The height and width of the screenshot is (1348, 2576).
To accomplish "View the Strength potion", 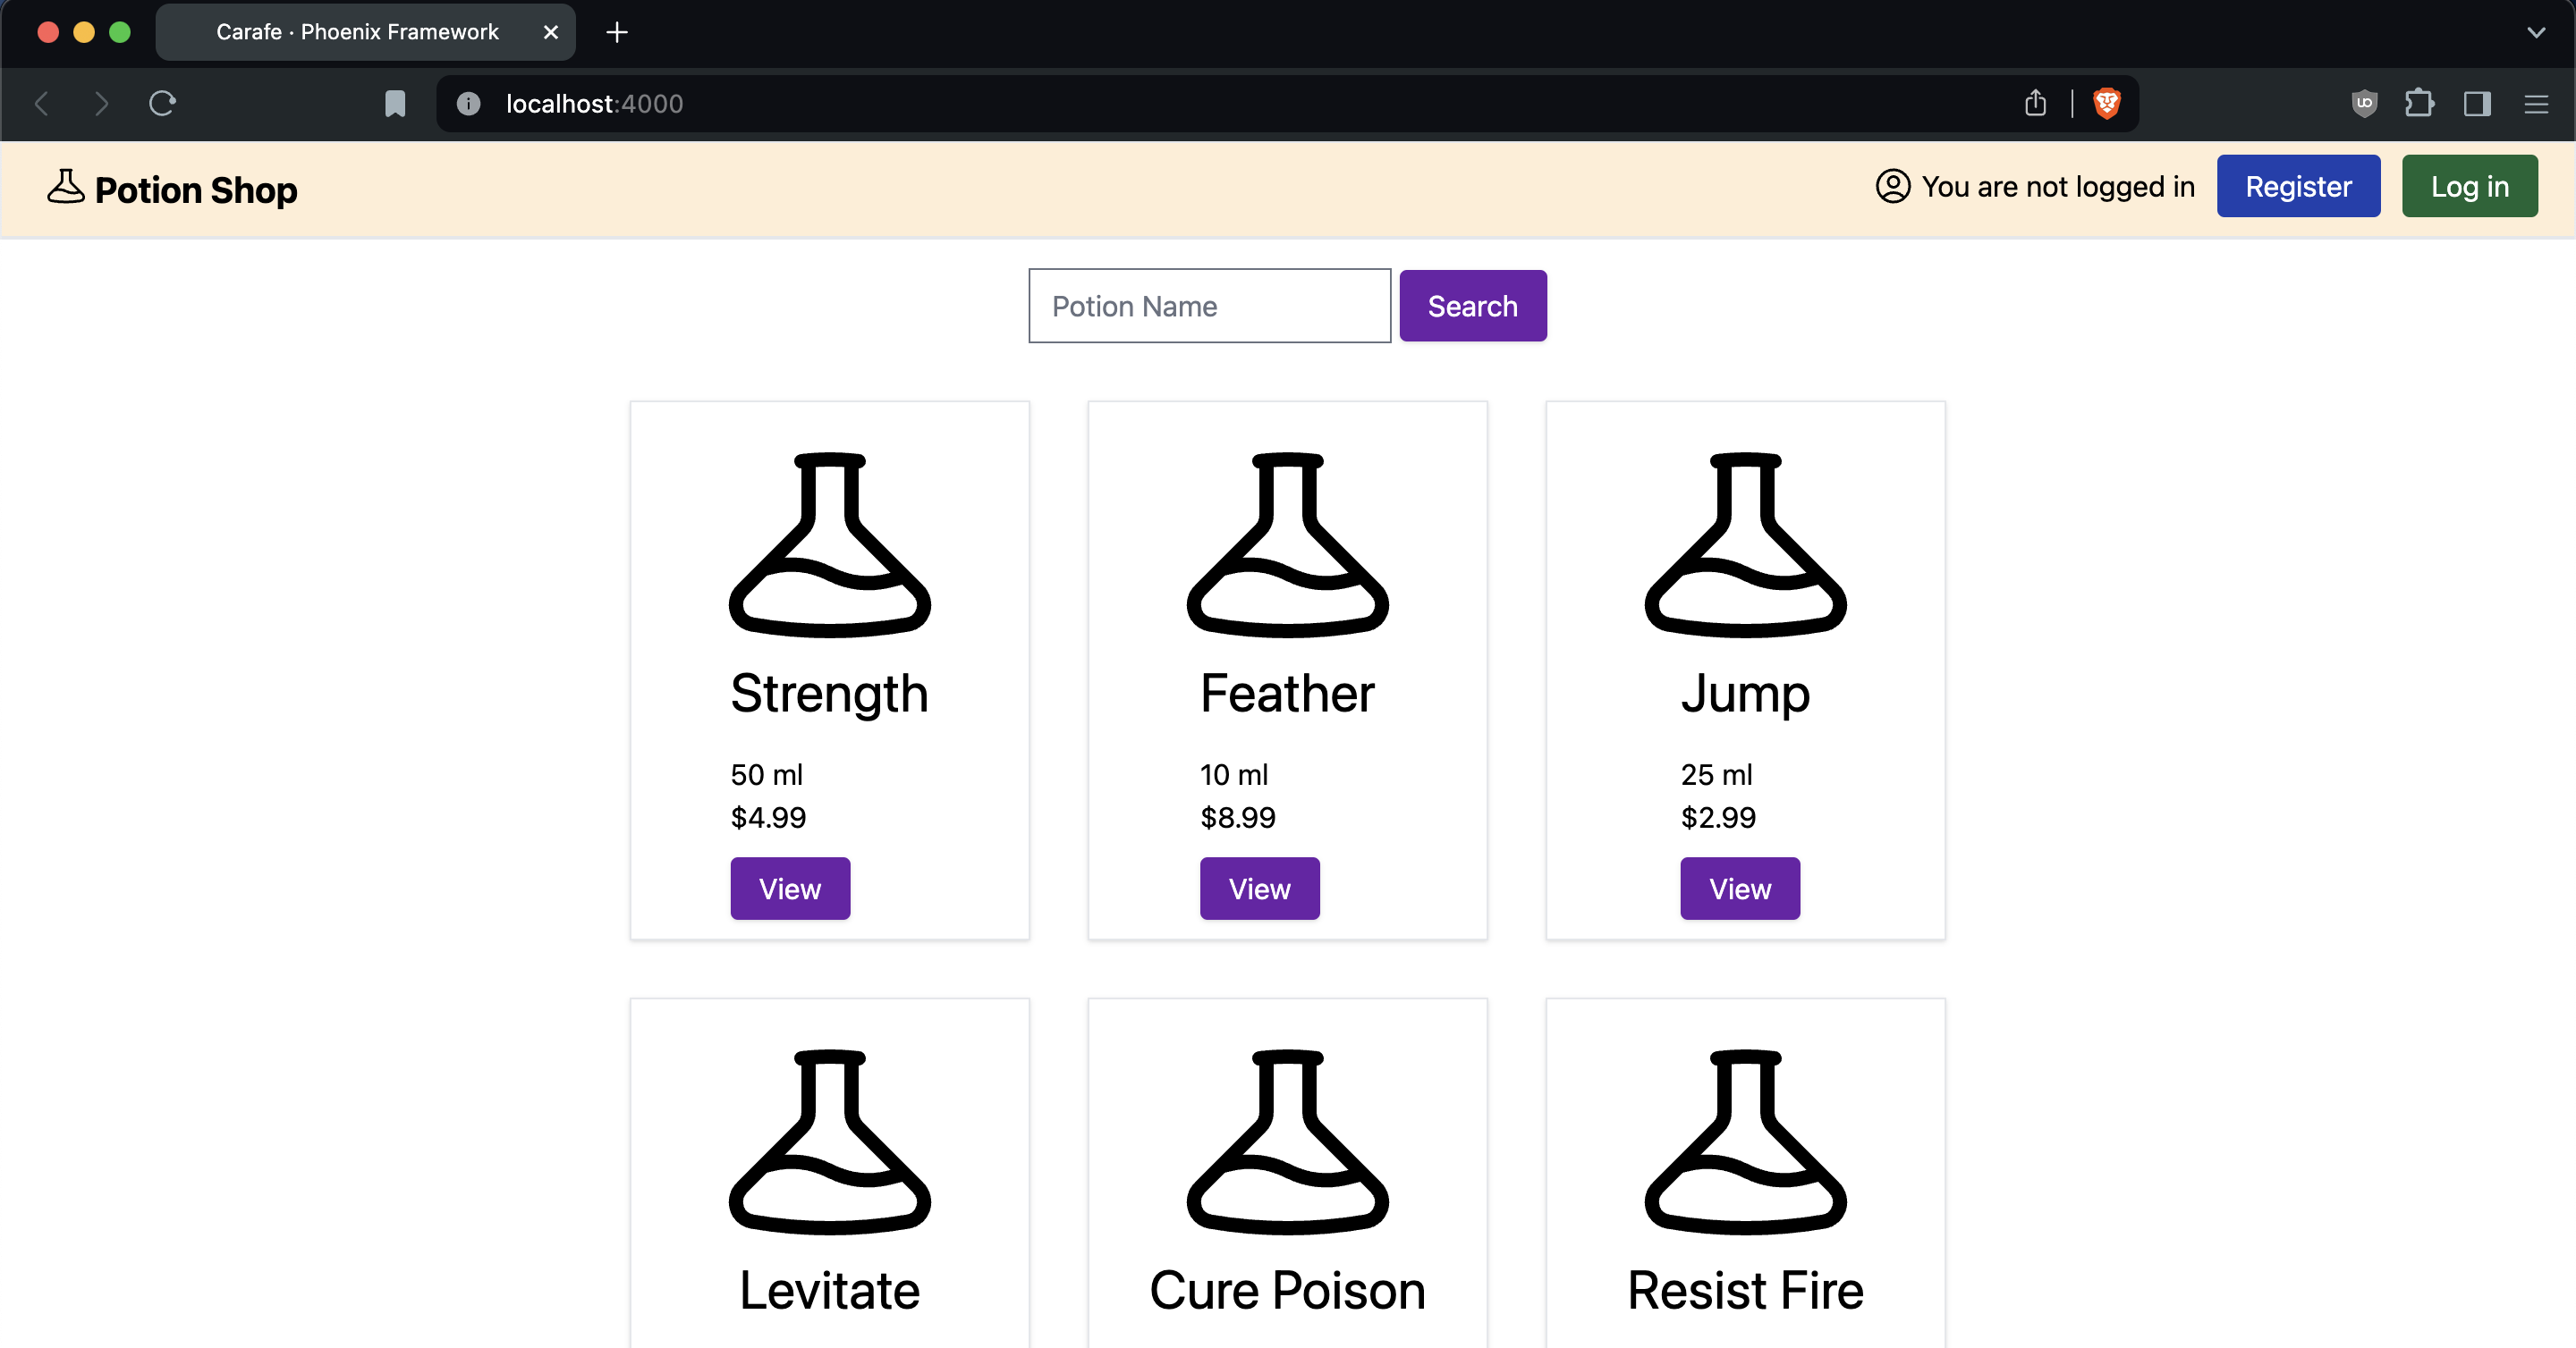I will (x=790, y=889).
